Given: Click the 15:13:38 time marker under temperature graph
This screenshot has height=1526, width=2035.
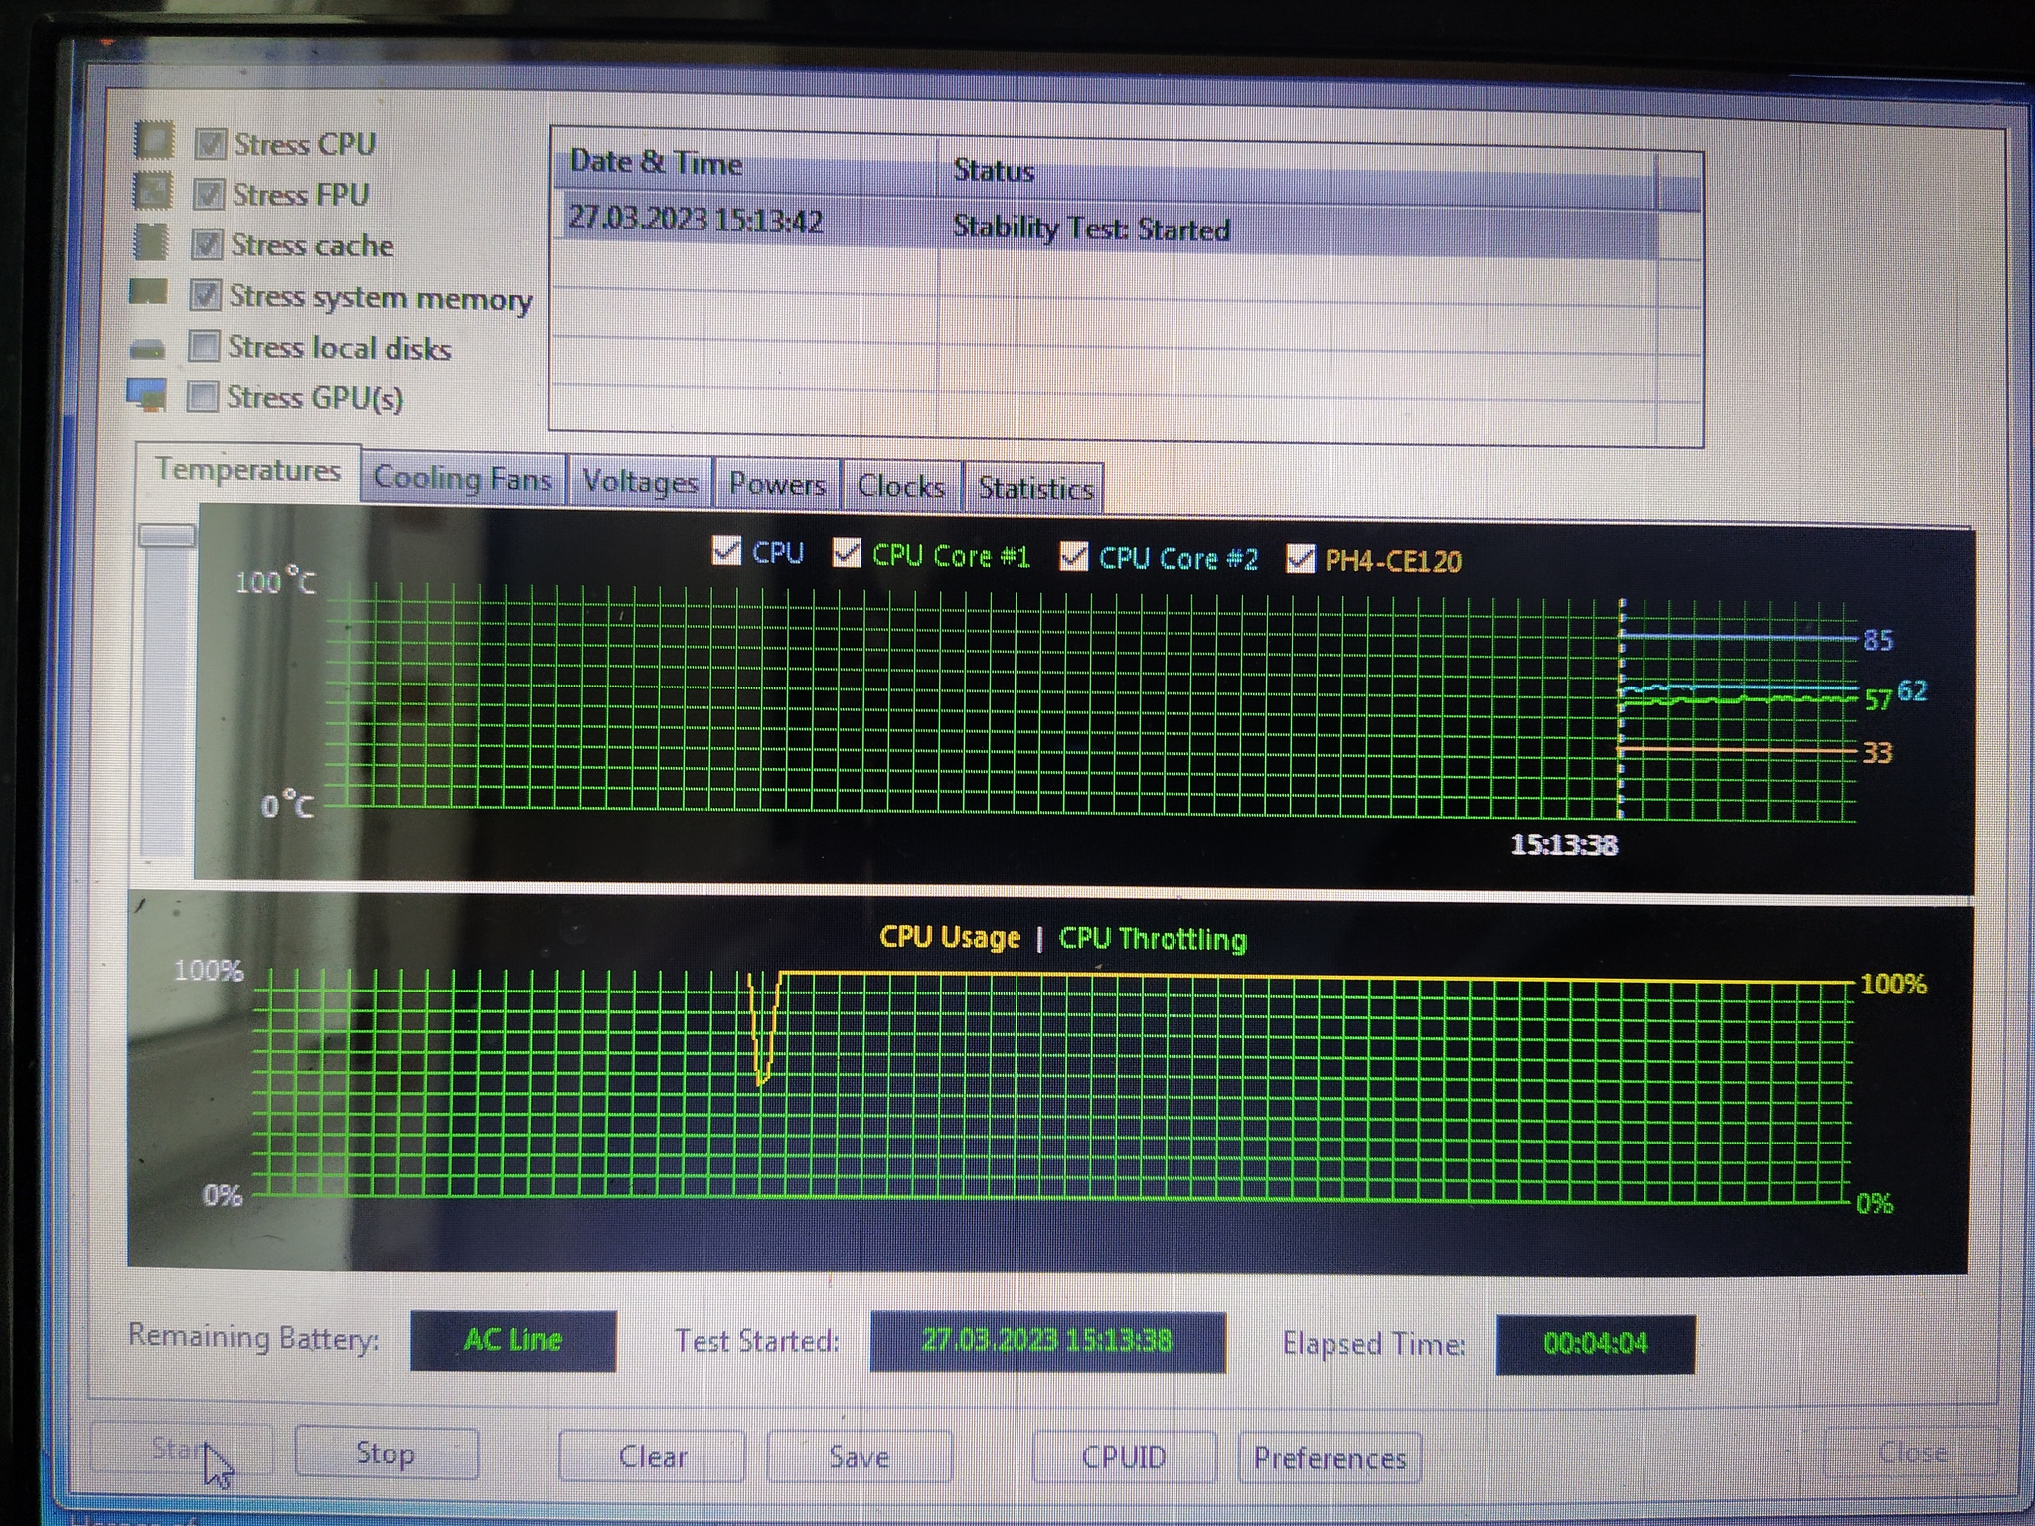Looking at the screenshot, I should [x=1564, y=845].
